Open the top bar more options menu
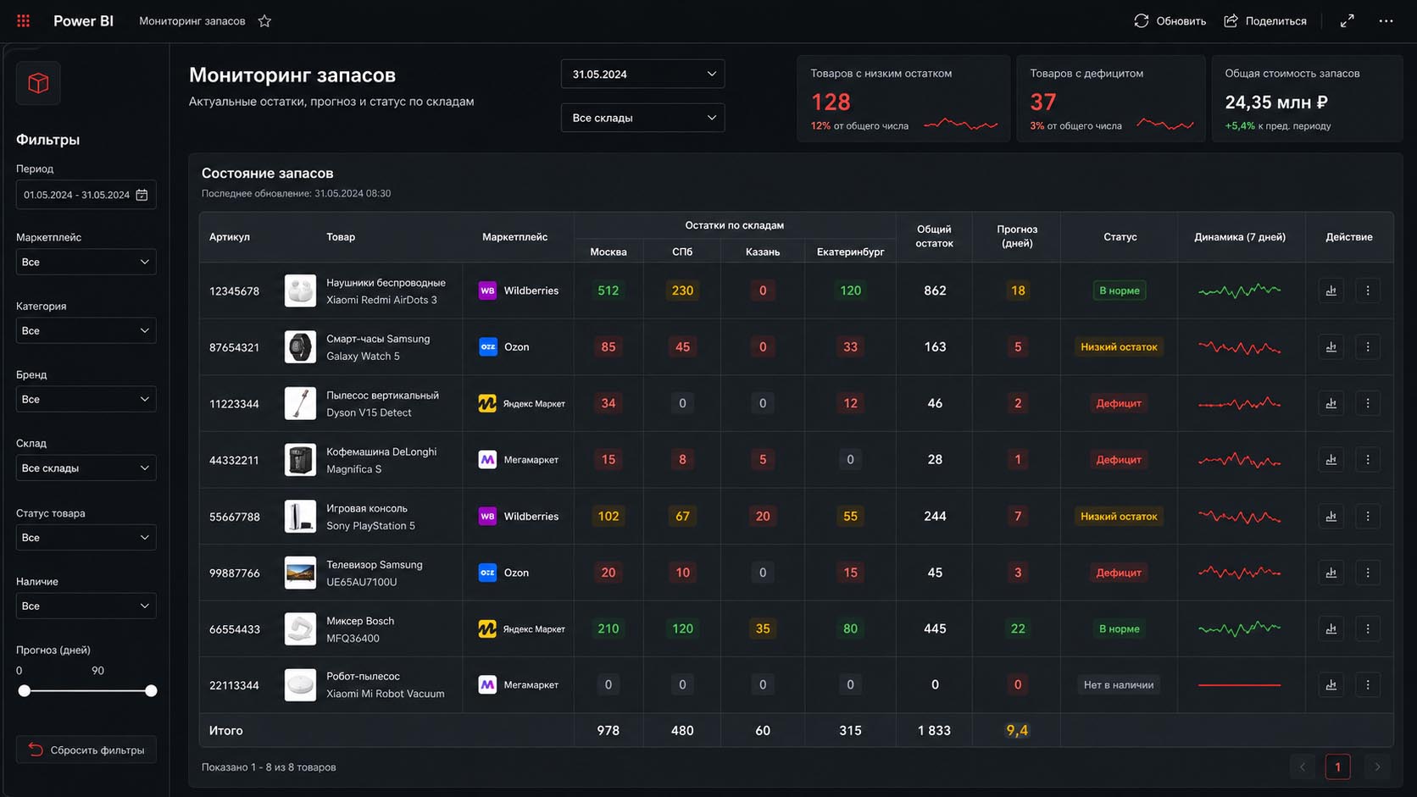The height and width of the screenshot is (797, 1417). pyautogui.click(x=1386, y=21)
